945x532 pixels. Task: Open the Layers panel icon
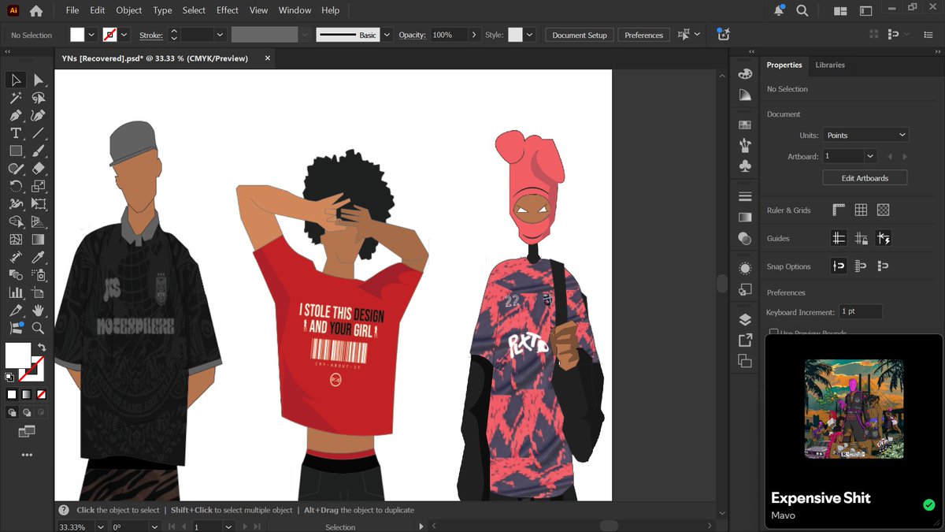tap(745, 319)
